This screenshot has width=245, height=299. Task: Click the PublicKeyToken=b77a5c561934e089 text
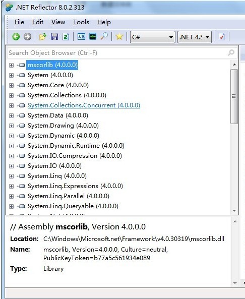pos(97,258)
